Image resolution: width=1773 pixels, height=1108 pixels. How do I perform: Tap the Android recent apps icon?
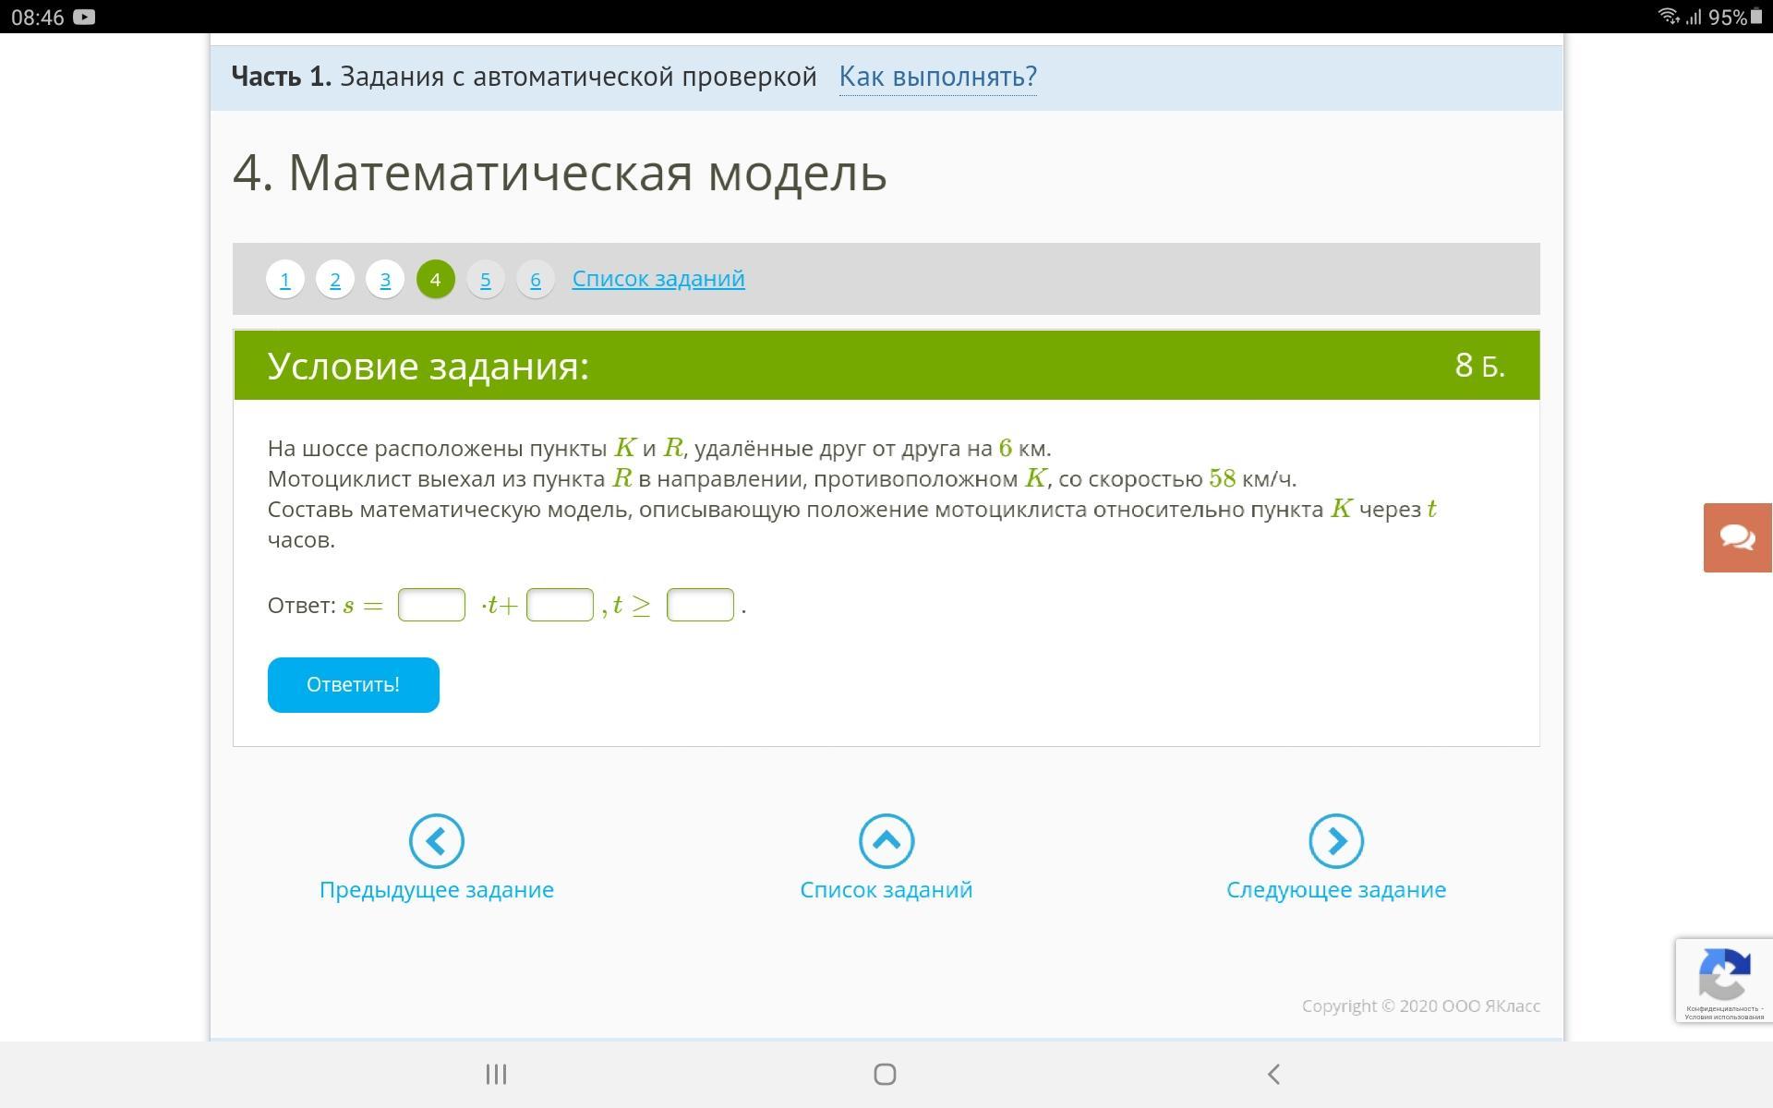point(496,1074)
